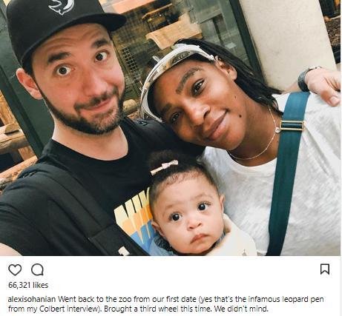Click the pink bow in the baby's hair

pyautogui.click(x=165, y=167)
